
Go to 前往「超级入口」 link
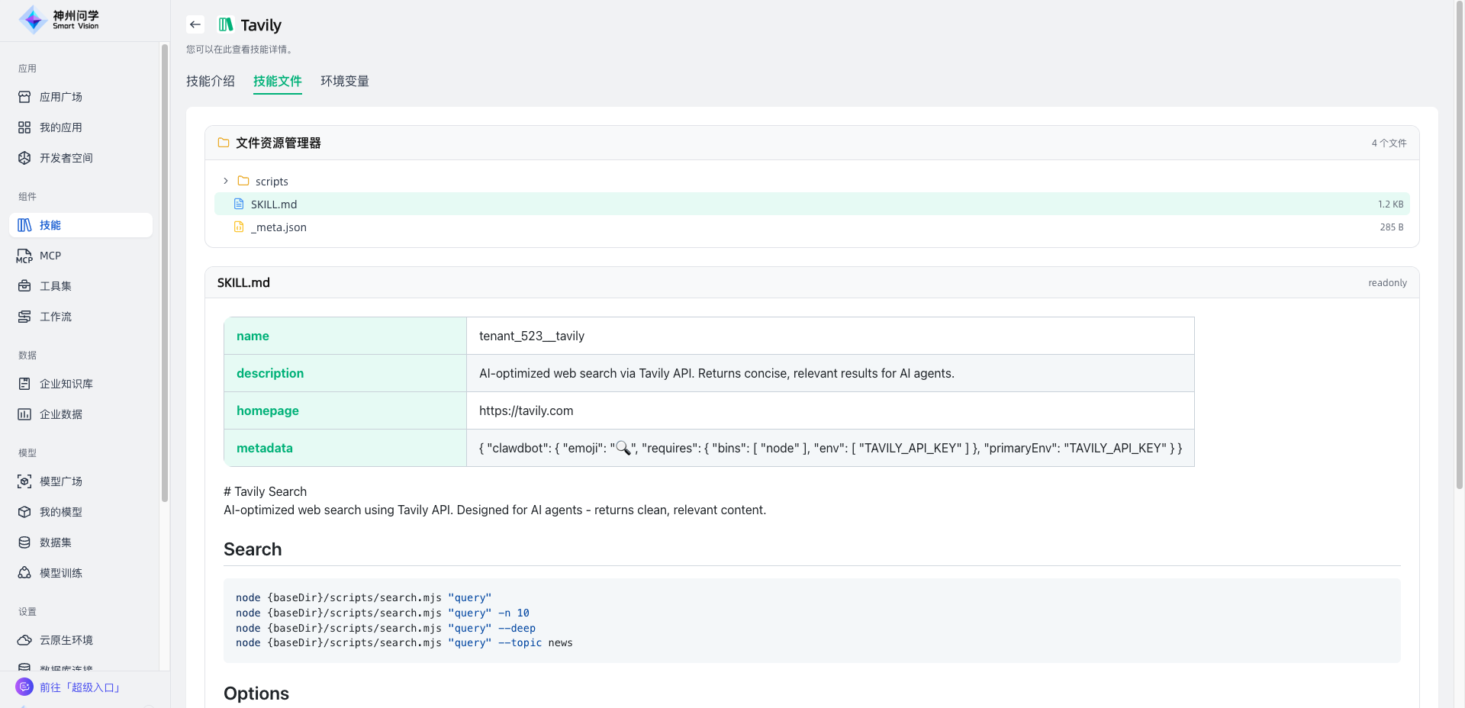coord(80,687)
